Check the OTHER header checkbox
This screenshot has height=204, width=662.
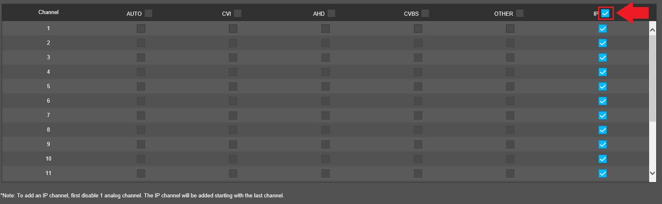520,13
